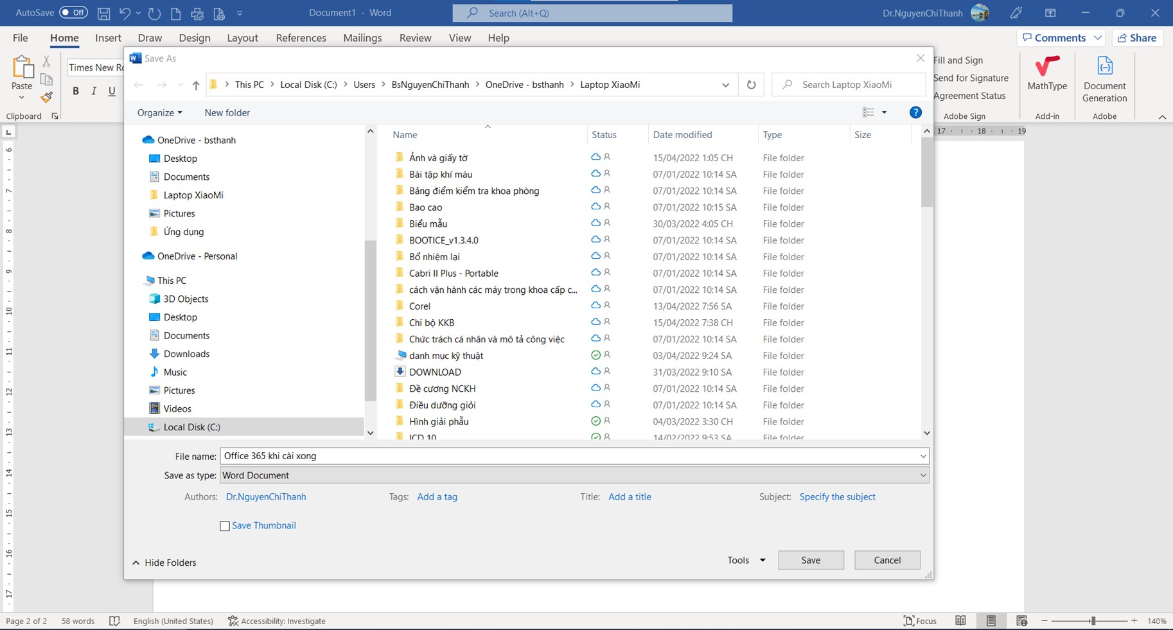Collapse the ribbon with the chevron
Screen dimensions: 1173x630
[1162, 117]
